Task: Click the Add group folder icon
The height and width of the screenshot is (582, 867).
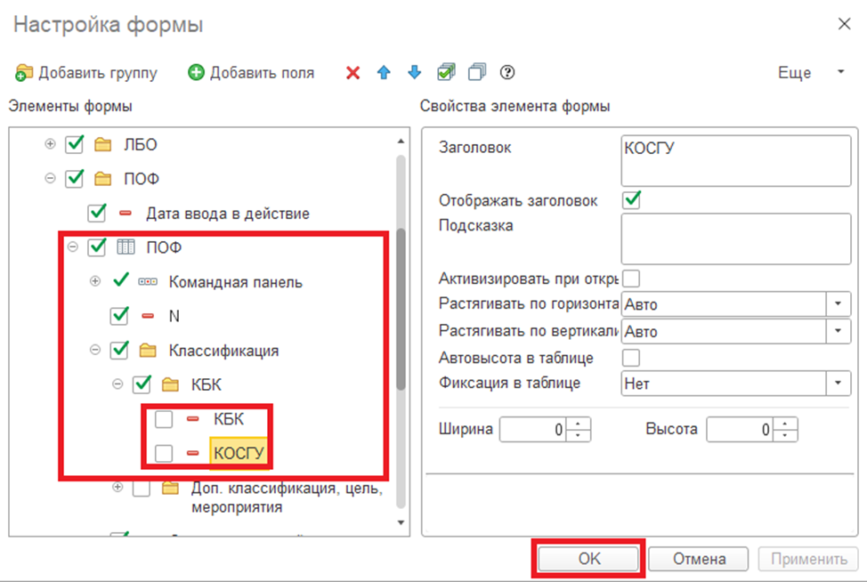Action: pyautogui.click(x=24, y=72)
